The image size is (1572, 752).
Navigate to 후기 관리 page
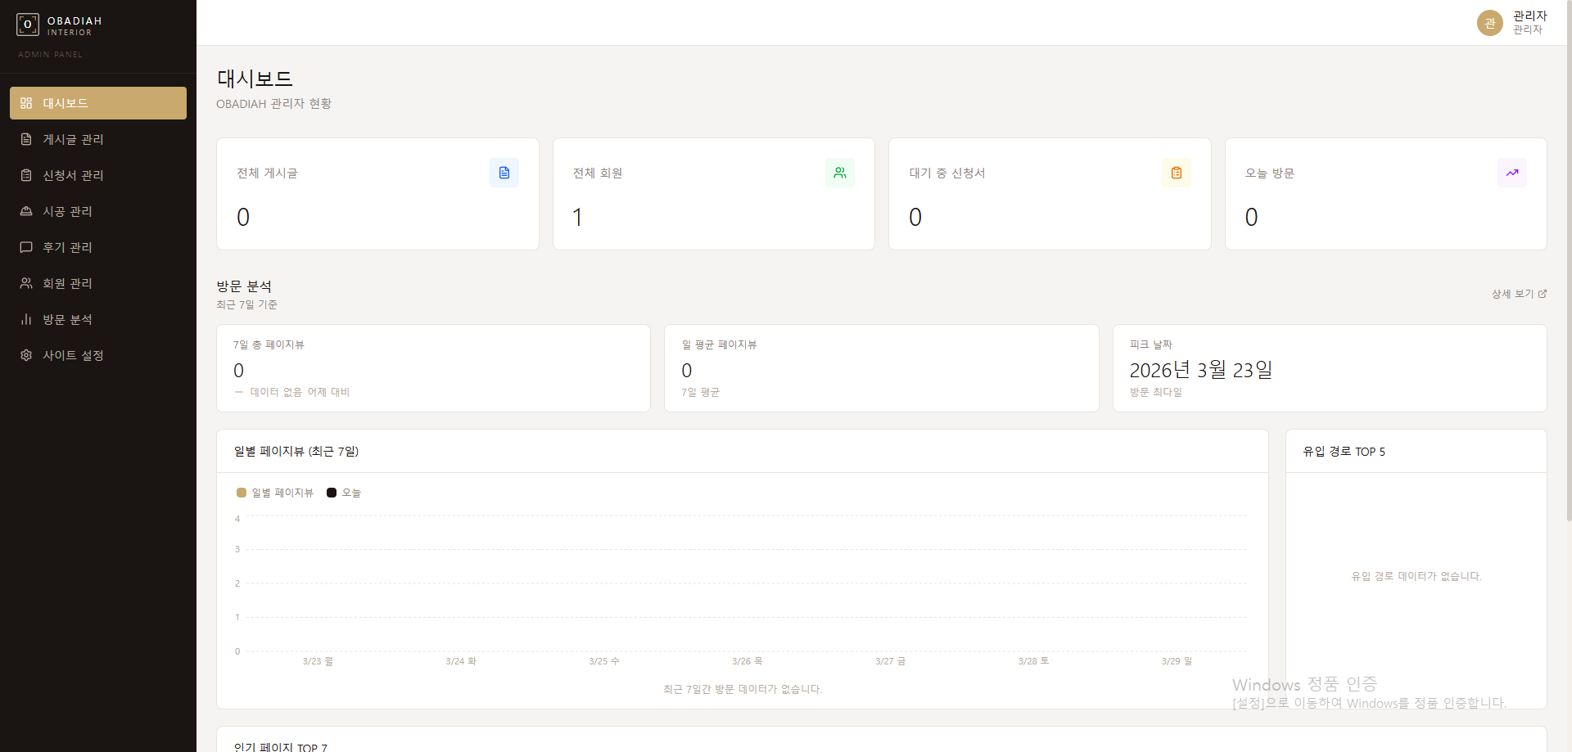(x=67, y=247)
